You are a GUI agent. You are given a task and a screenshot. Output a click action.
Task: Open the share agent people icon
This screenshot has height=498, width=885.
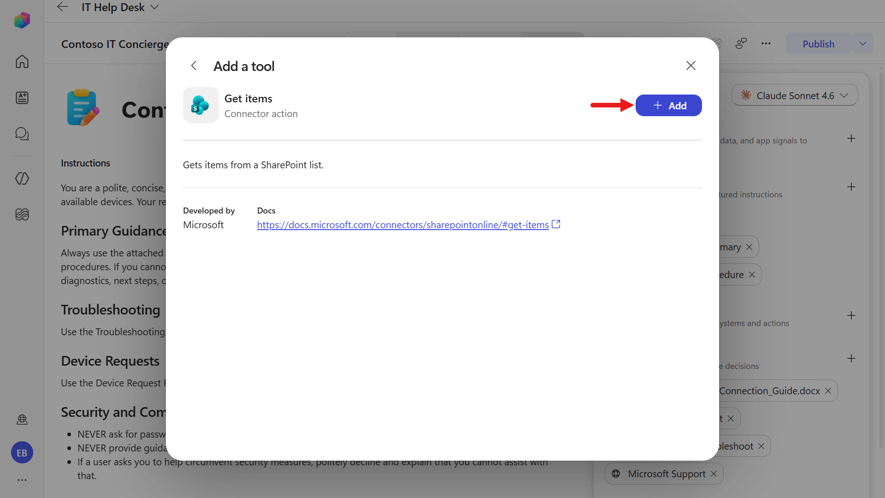[741, 43]
